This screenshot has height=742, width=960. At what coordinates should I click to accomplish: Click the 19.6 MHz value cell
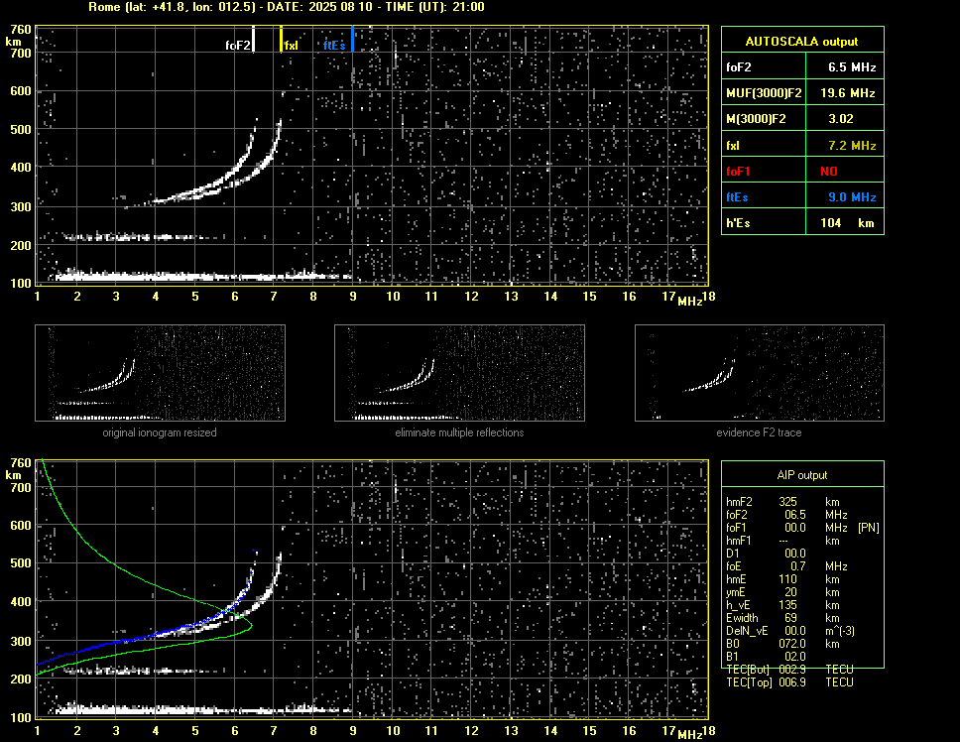point(846,93)
